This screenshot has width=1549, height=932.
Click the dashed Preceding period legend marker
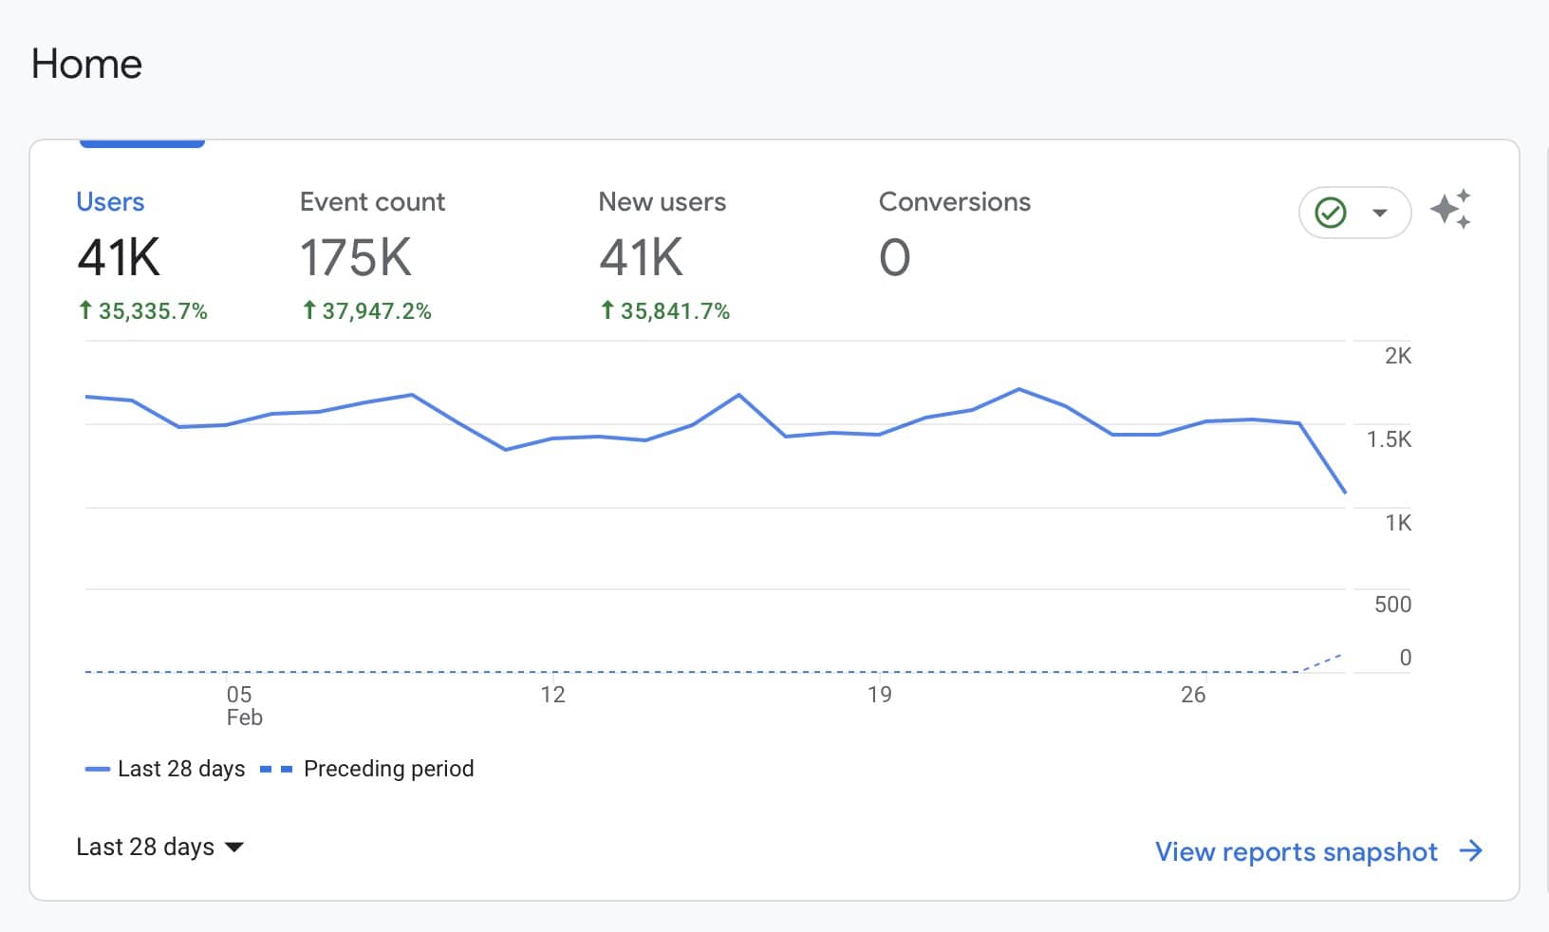coord(275,769)
